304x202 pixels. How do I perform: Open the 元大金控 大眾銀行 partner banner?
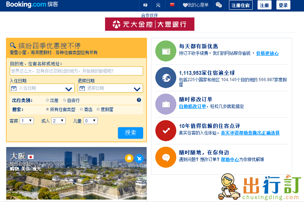point(150,24)
